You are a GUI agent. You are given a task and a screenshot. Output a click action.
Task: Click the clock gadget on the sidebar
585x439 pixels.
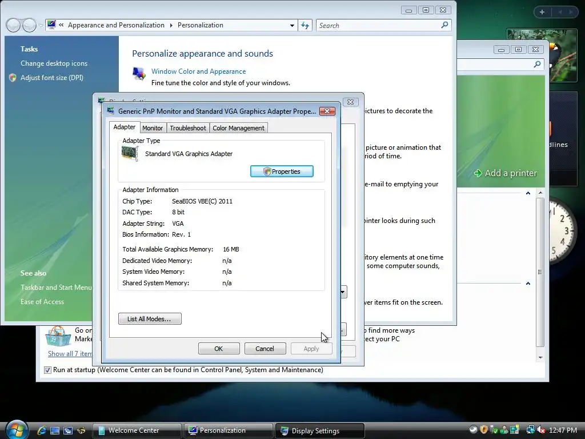563,230
